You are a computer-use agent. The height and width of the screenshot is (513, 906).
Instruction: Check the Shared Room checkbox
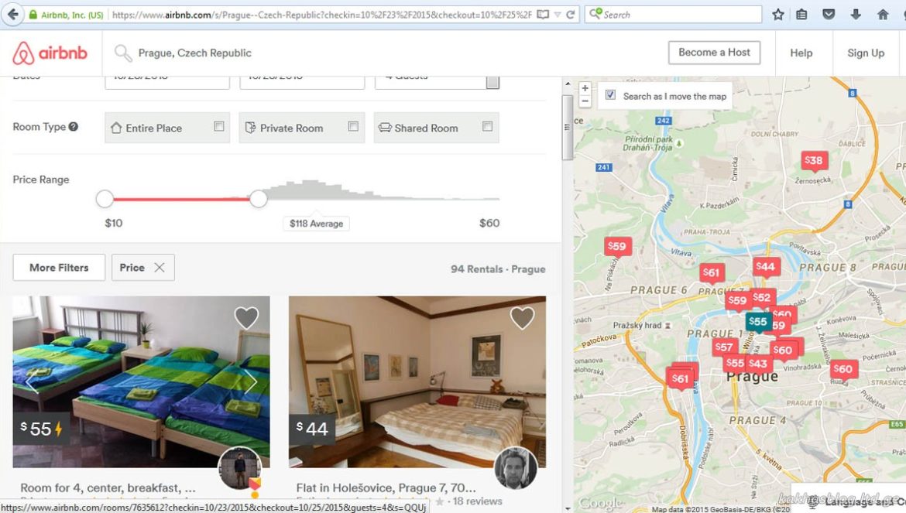488,126
